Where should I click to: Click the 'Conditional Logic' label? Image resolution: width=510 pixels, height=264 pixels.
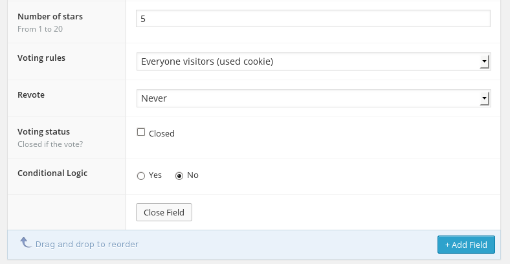52,173
